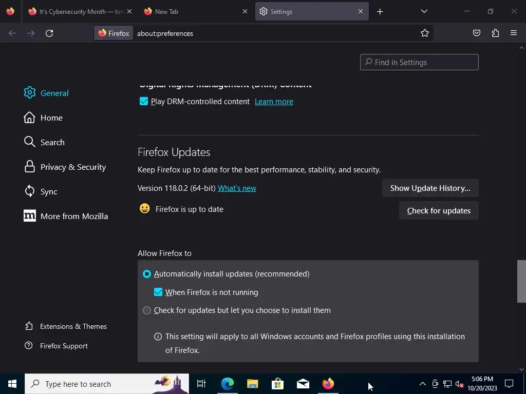Click the muted volume tray icon
Screen dimensions: 526x394
[x=459, y=384]
